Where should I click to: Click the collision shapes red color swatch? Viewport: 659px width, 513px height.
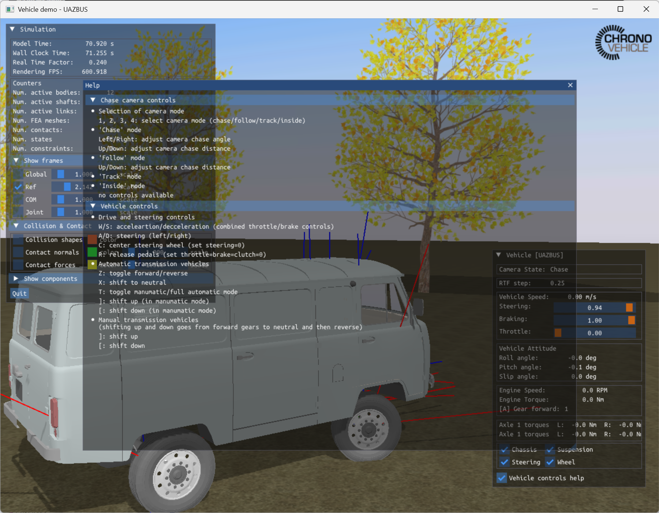click(x=92, y=239)
